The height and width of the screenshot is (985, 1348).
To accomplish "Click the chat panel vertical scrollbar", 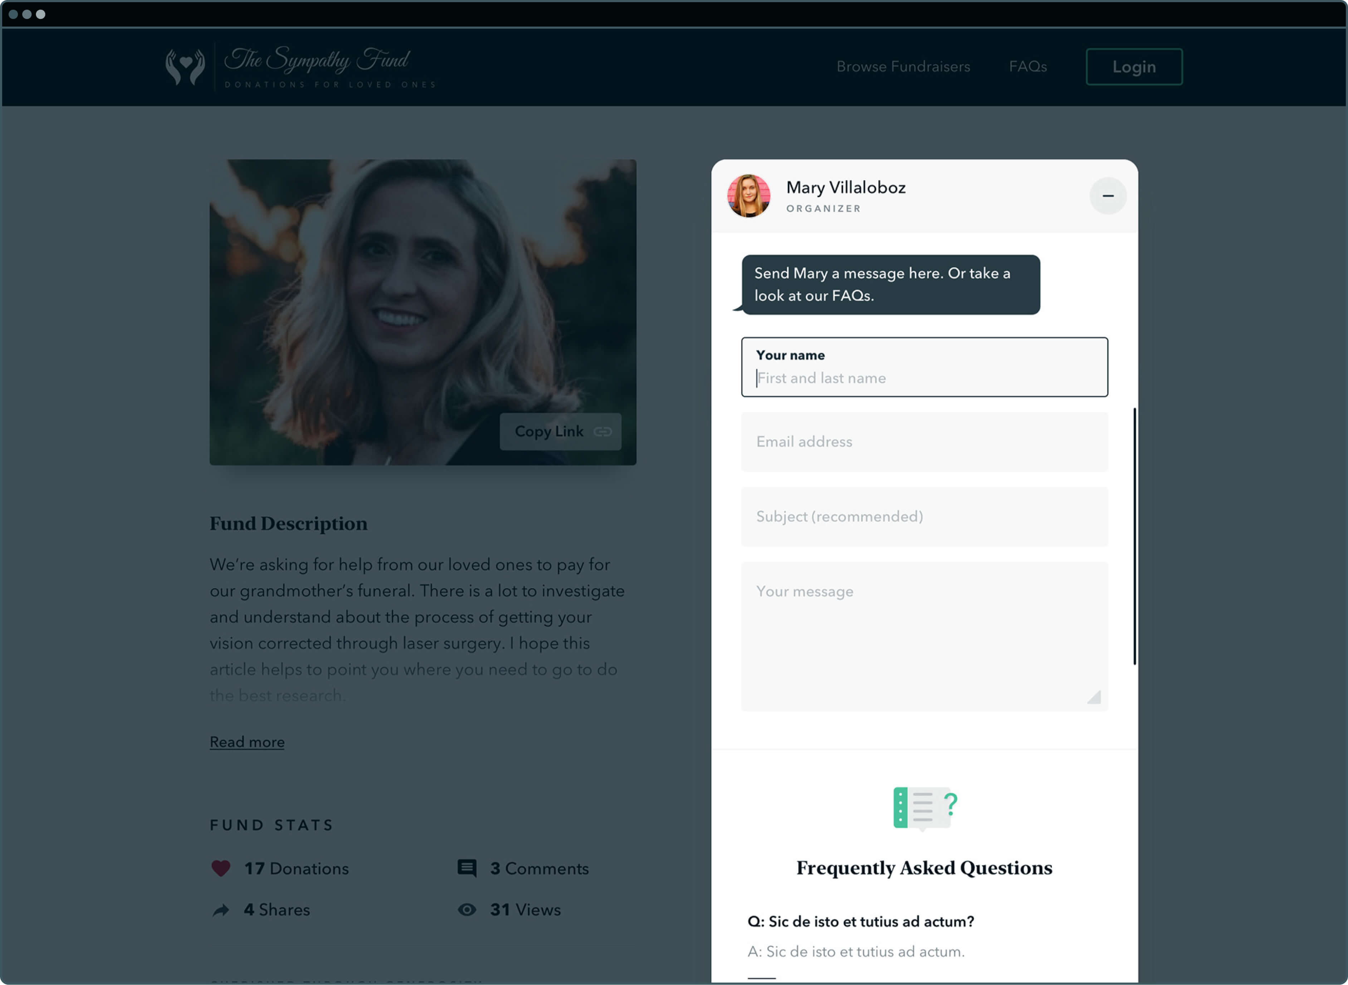I will click(x=1134, y=536).
